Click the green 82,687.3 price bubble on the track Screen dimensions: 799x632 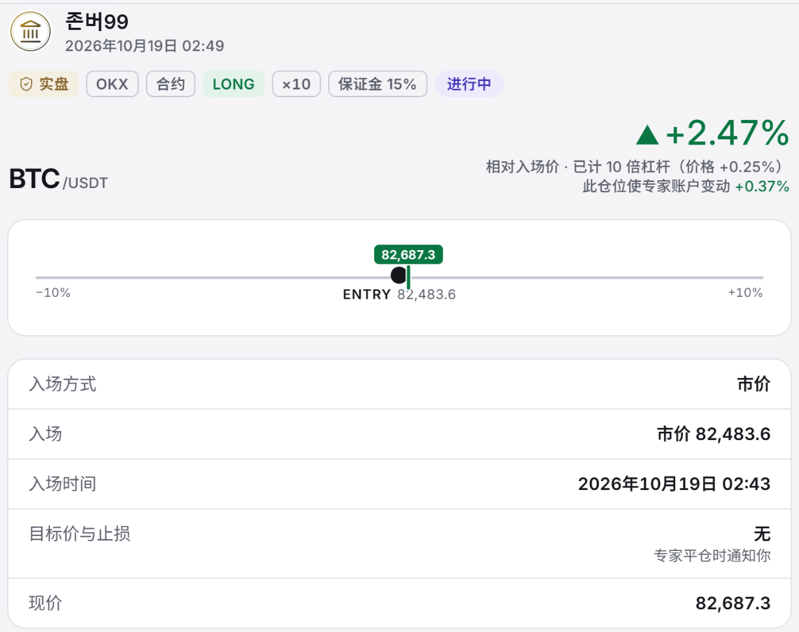pyautogui.click(x=409, y=255)
